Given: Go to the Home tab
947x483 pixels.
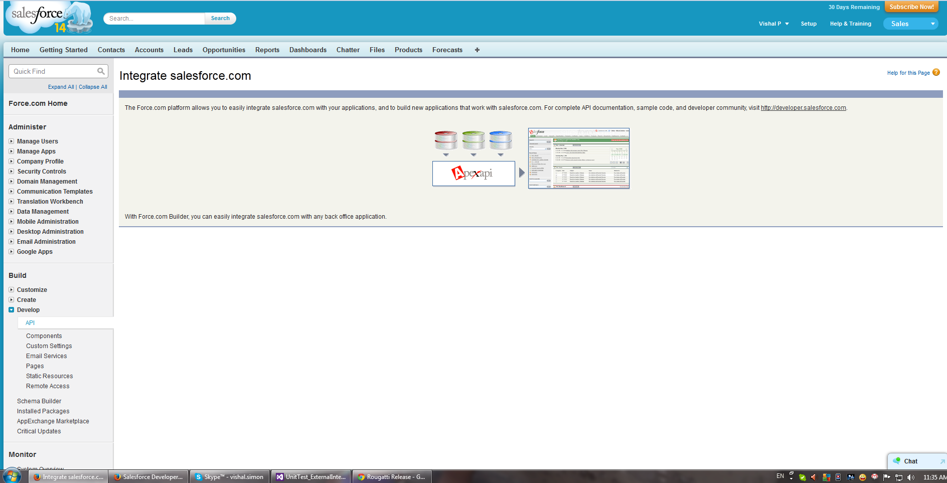Looking at the screenshot, I should (x=20, y=50).
